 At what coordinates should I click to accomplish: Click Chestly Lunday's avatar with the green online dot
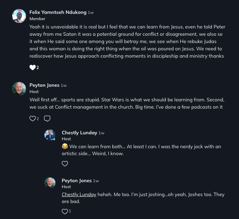50,135
